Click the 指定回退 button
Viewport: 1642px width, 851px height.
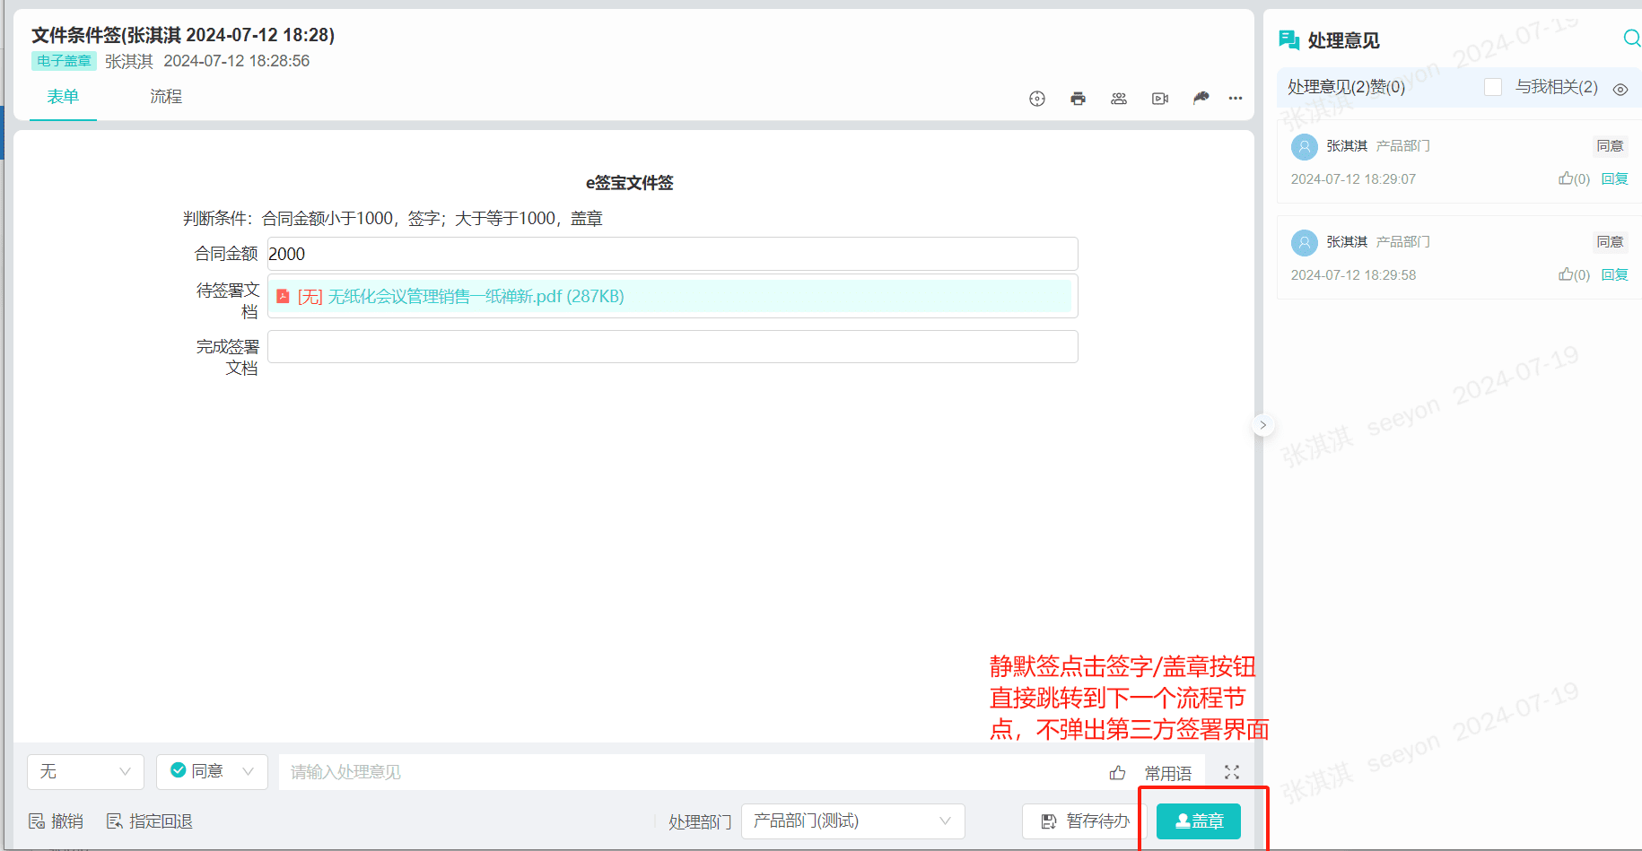150,821
